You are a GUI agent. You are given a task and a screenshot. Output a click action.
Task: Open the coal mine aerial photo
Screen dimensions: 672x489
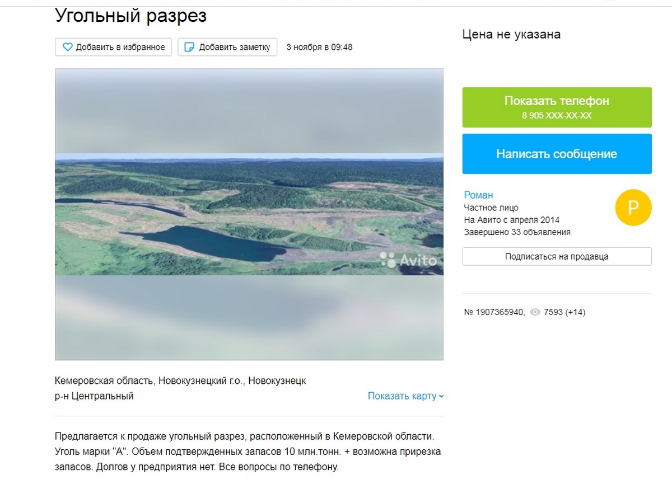(x=249, y=214)
